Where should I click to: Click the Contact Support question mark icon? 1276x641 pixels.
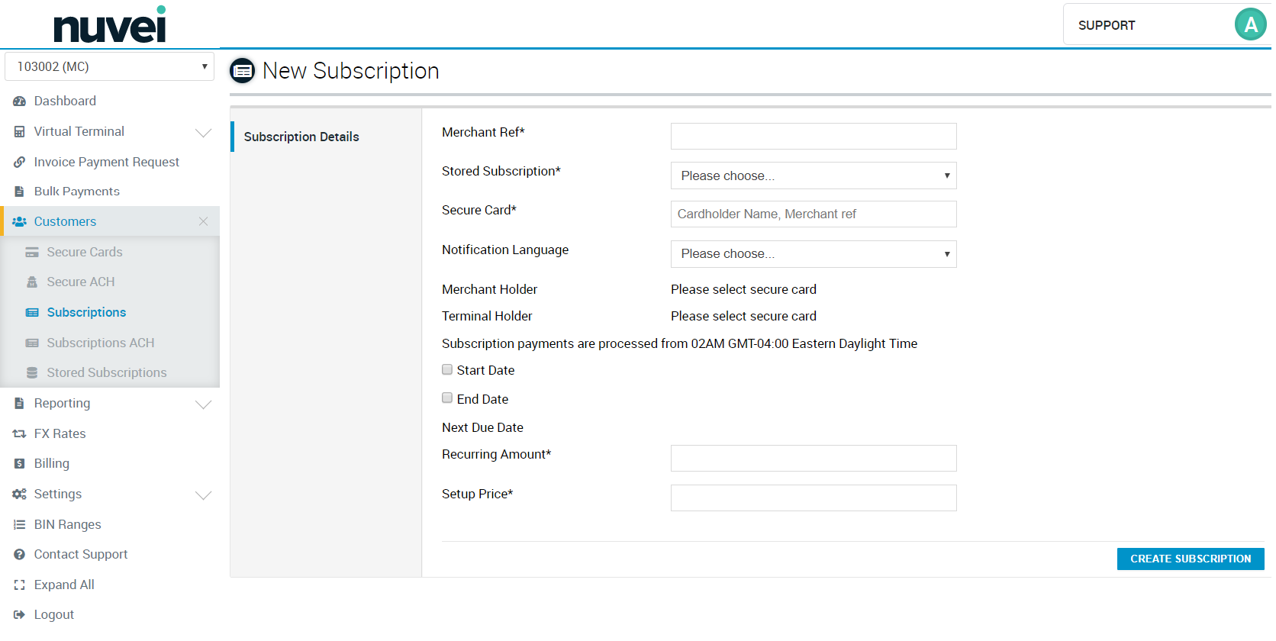click(x=20, y=555)
